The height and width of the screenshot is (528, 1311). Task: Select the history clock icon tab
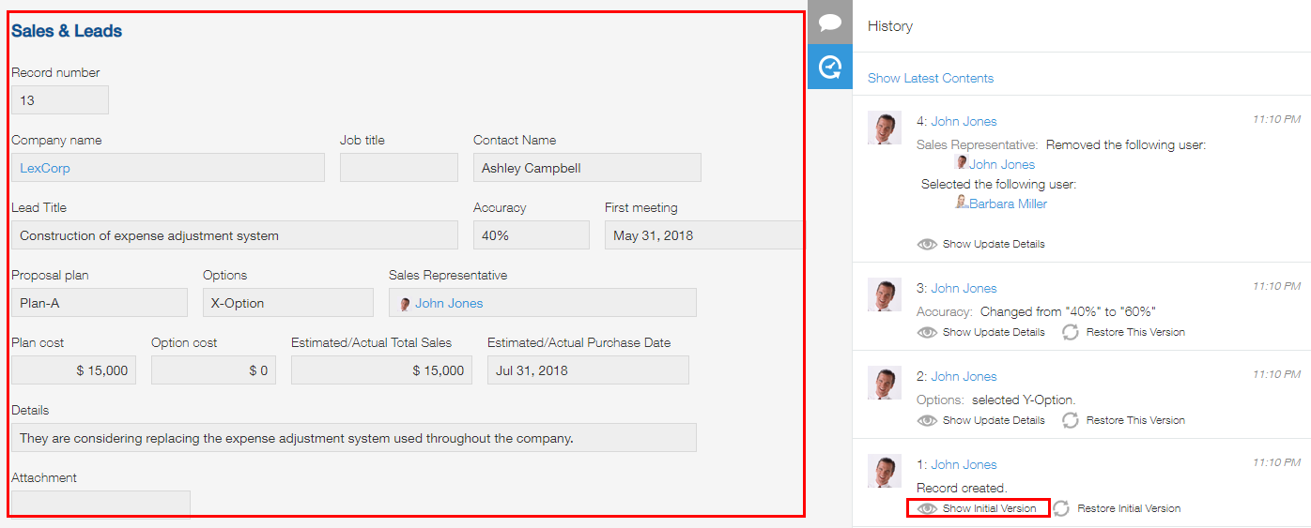(829, 67)
